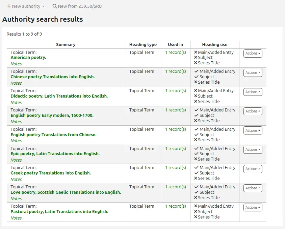Screen dimensions: 285x229
Task: Open Actions menu for Pastoral poetry, Latin
Action: click(253, 208)
